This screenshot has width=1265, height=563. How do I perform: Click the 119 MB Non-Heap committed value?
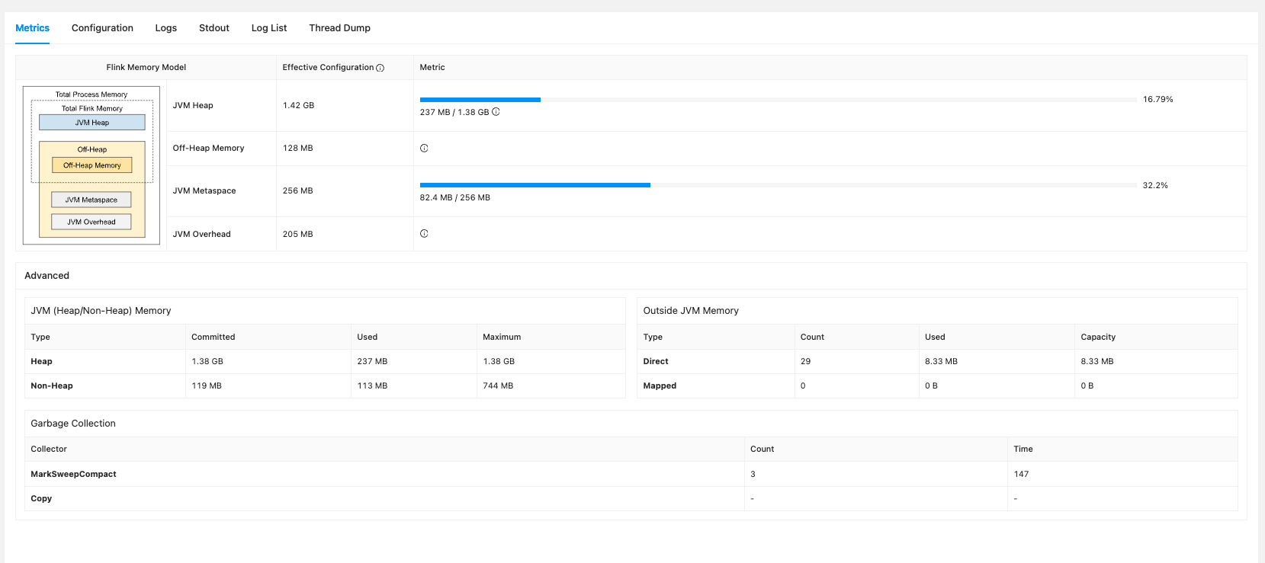click(207, 386)
